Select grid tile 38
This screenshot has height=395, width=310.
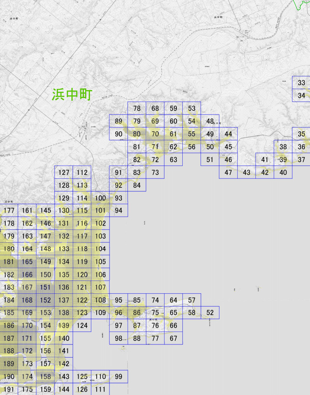283,146
